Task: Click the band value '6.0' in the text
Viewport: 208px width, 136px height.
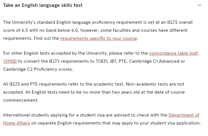Action: point(75,30)
